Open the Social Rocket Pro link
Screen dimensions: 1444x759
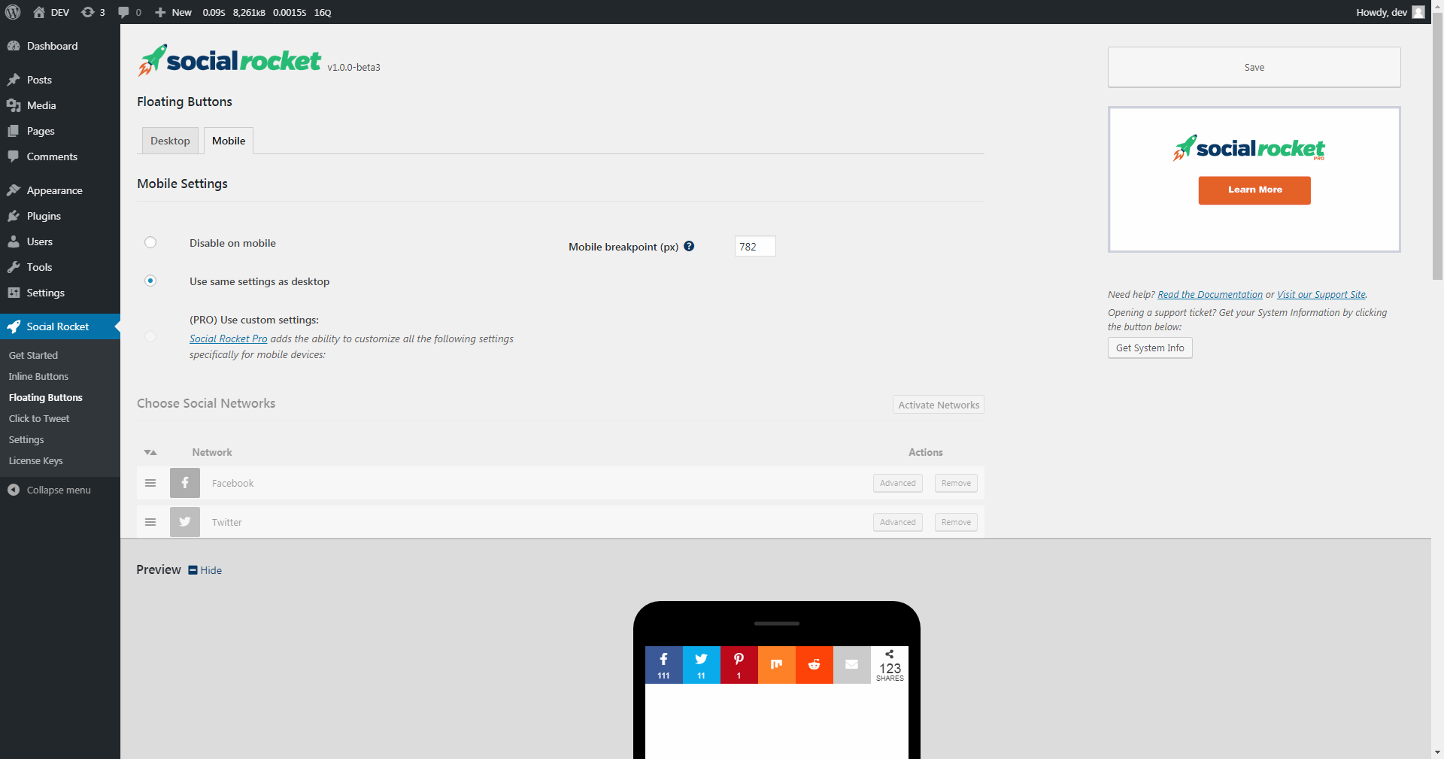(x=229, y=339)
